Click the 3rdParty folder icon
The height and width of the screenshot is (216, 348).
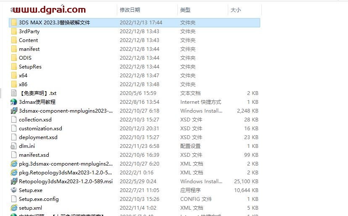tap(14, 31)
